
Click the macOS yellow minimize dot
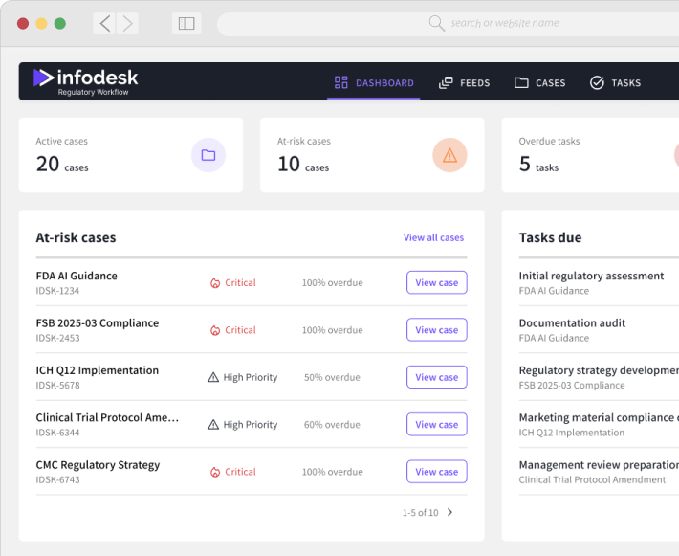tap(41, 23)
